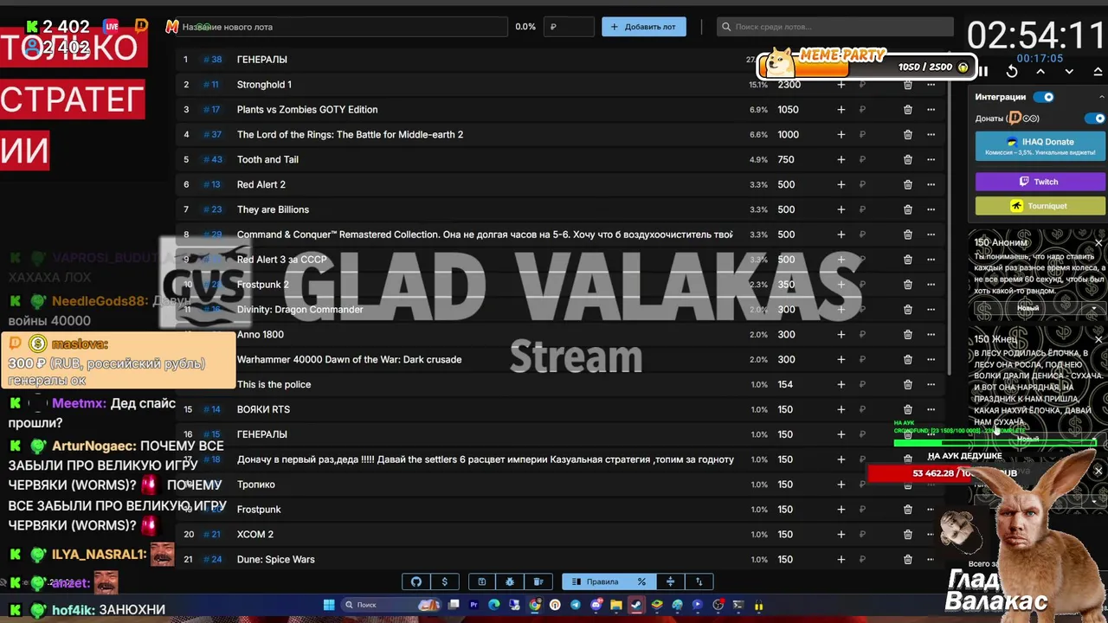Open Telegram from taskbar
The image size is (1108, 623).
(576, 605)
